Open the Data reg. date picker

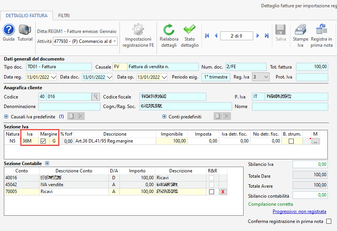click(54, 77)
